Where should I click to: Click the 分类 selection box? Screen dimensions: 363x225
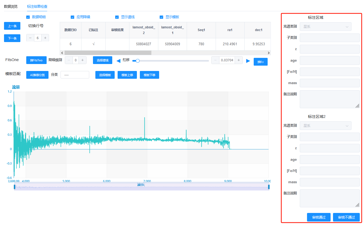pos(75,75)
